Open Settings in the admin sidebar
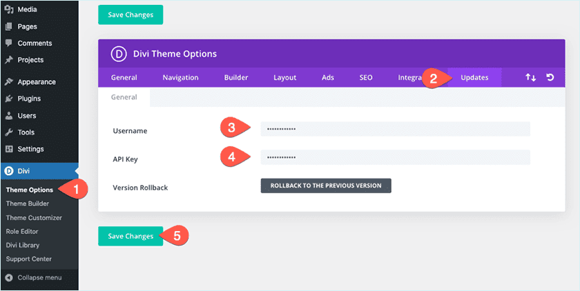 coord(30,149)
